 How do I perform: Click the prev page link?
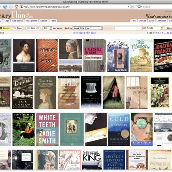pyautogui.click(x=78, y=33)
